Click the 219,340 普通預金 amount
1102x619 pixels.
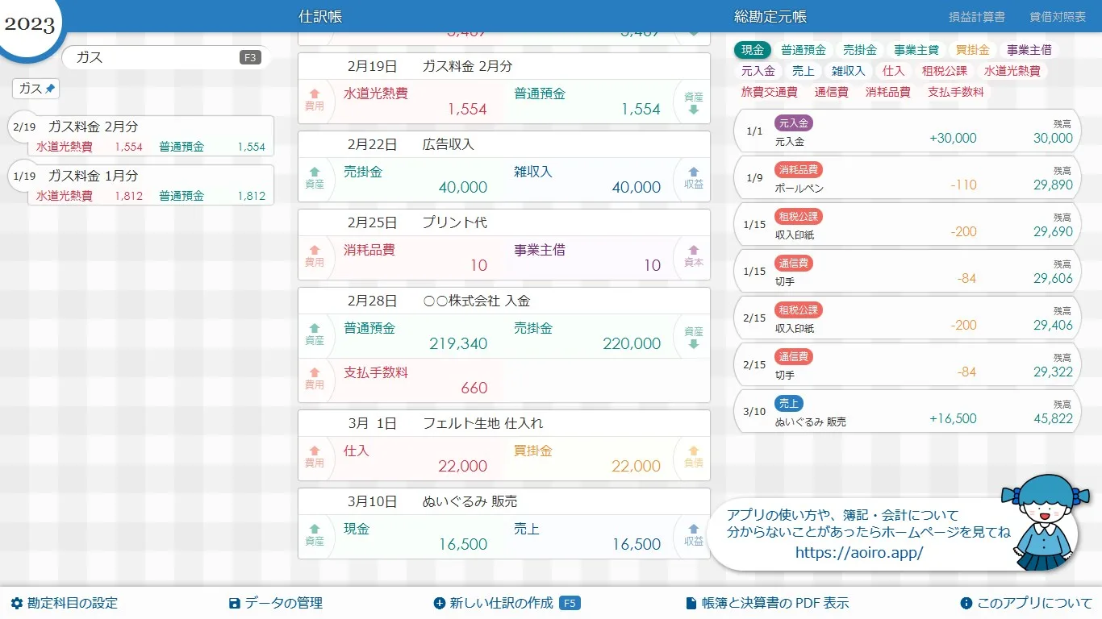click(x=458, y=344)
